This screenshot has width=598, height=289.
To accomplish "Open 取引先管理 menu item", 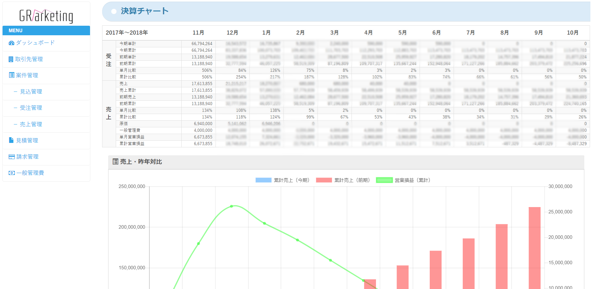I will tap(29, 59).
